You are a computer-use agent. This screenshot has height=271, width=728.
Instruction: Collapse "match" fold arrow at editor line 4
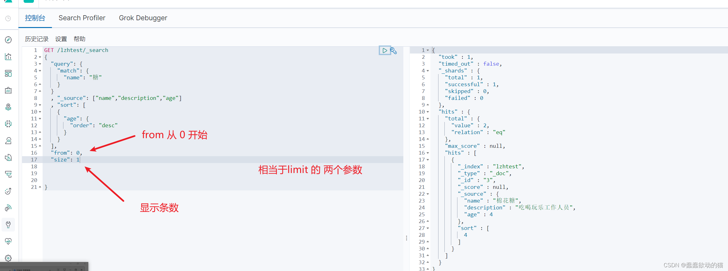[40, 71]
